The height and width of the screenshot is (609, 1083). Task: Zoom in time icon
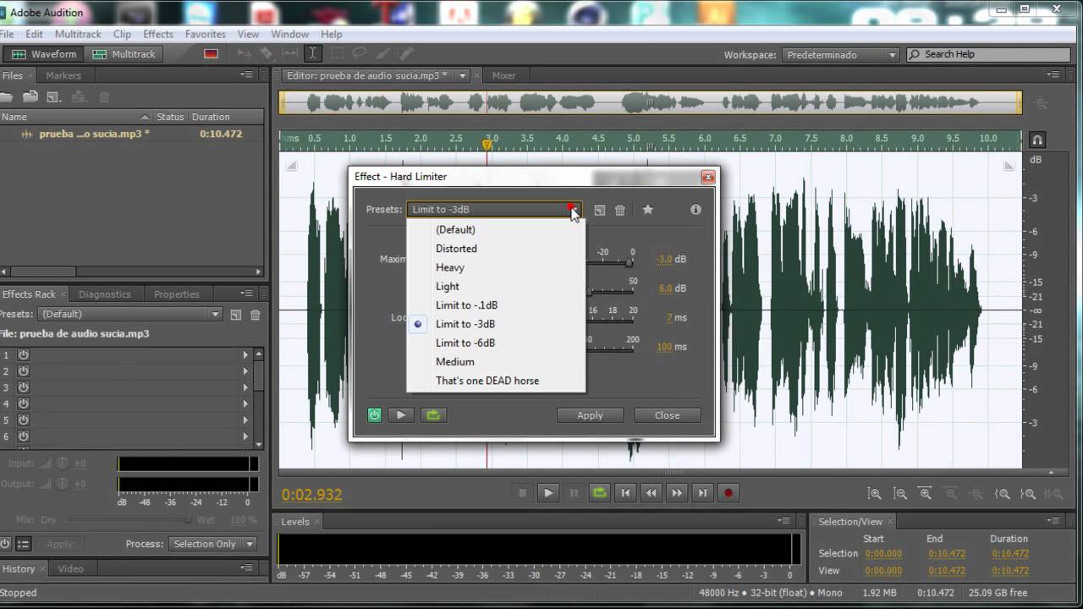(x=926, y=494)
